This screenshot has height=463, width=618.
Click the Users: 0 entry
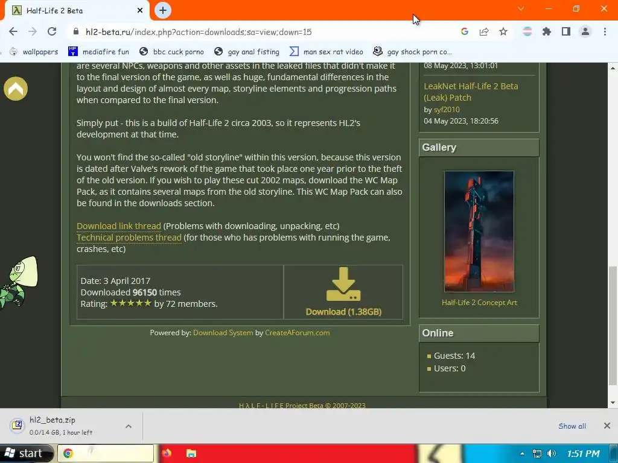tap(450, 368)
